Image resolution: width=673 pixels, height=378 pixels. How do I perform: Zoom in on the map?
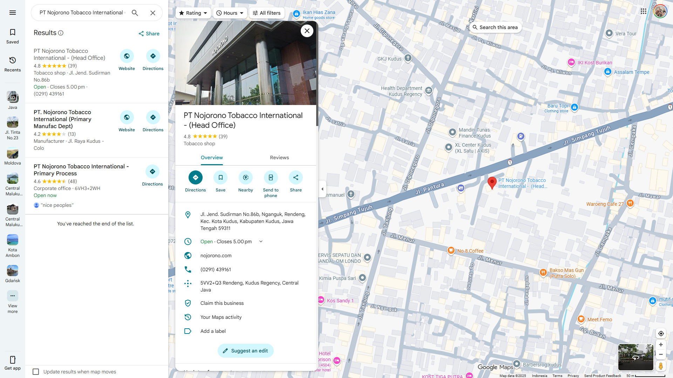[661, 345]
